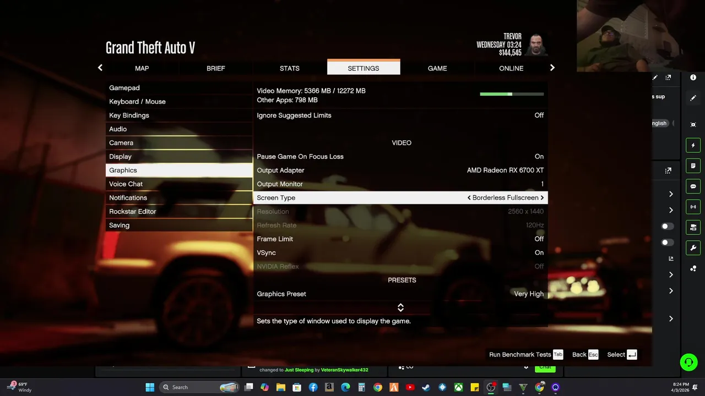This screenshot has width=705, height=396.
Task: Open Key Bindings settings category
Action: pyautogui.click(x=179, y=116)
